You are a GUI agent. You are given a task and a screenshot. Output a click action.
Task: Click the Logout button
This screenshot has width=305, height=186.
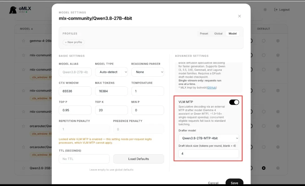(282, 10)
